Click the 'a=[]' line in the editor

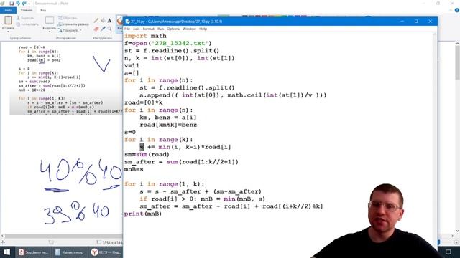pos(132,73)
